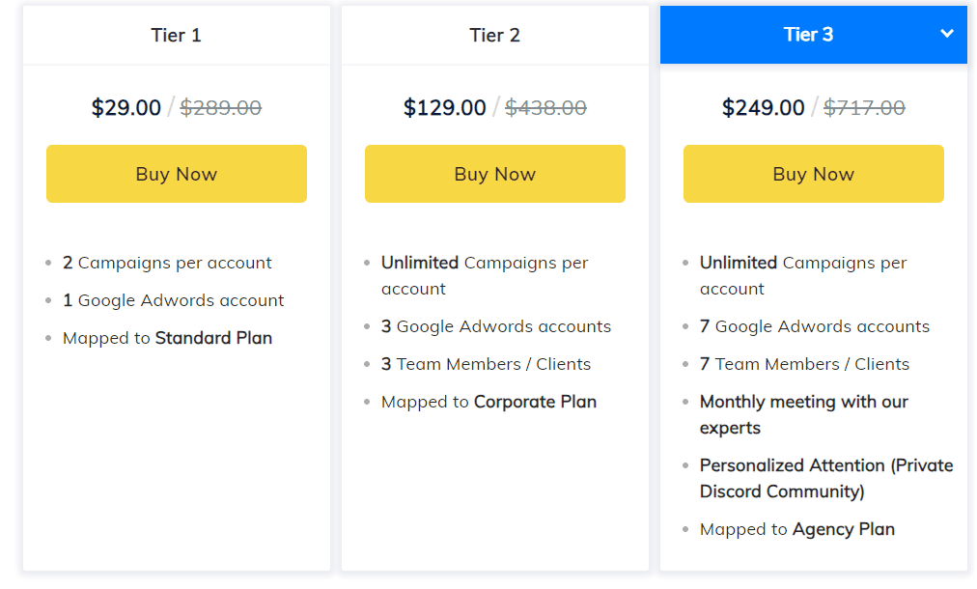Select the Tier 1 header
This screenshot has width=977, height=589.
point(176,35)
